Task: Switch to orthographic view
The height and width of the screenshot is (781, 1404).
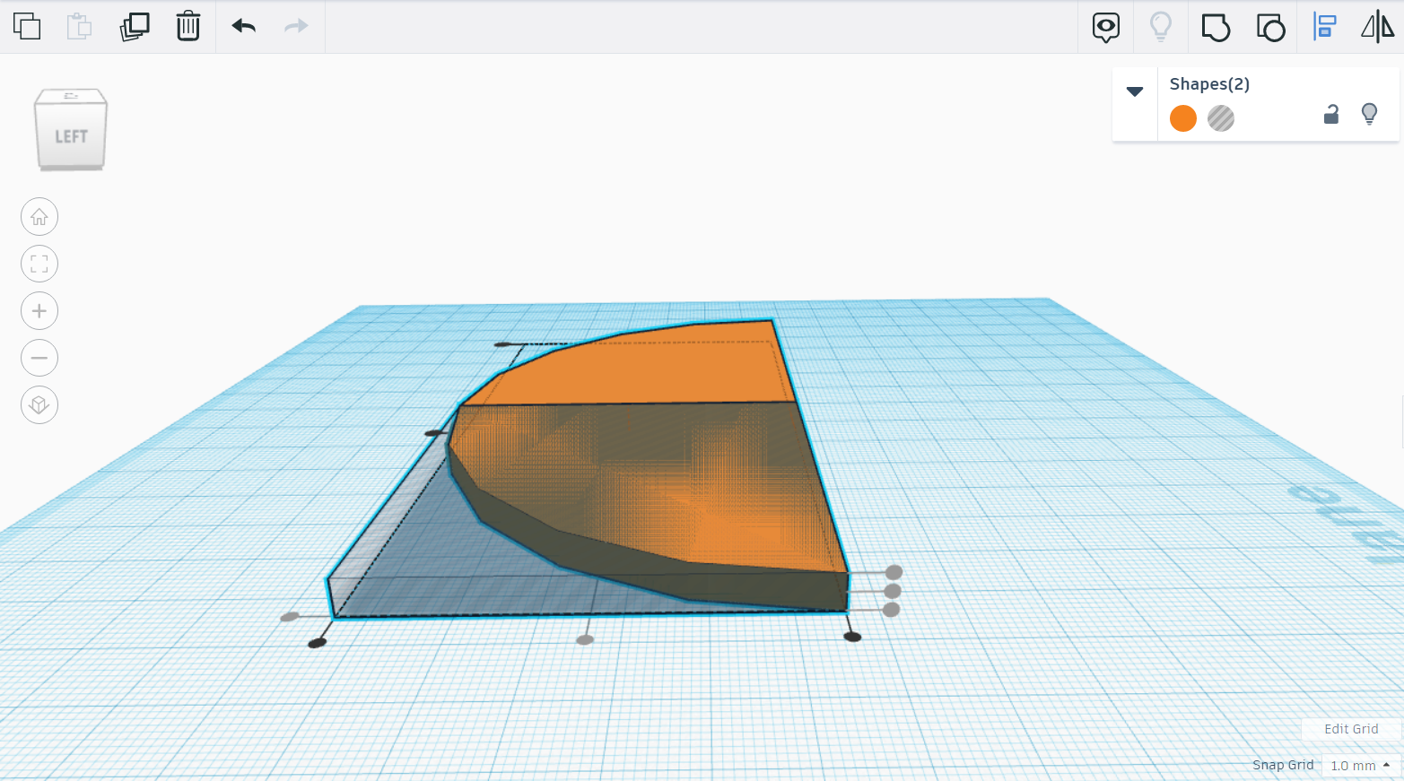Action: (x=39, y=405)
